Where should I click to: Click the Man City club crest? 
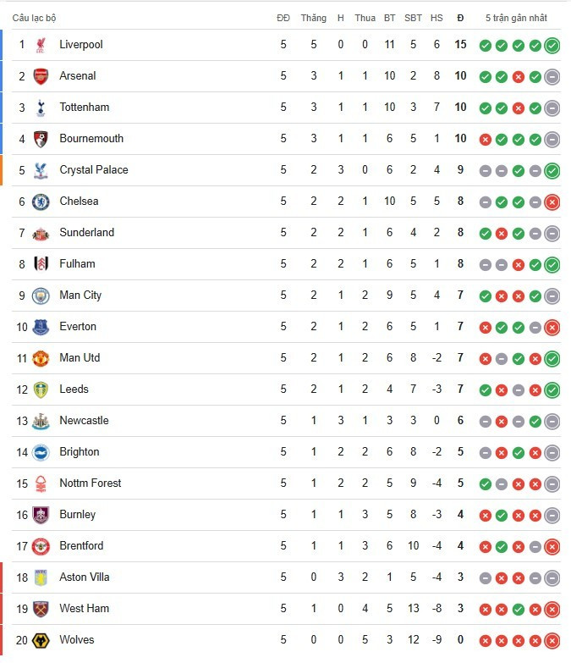click(41, 296)
